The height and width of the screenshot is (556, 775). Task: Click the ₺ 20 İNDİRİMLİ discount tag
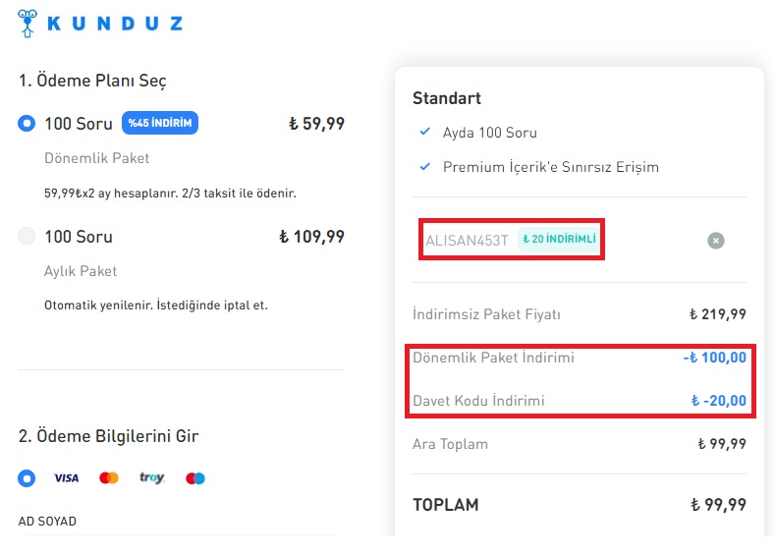point(559,240)
